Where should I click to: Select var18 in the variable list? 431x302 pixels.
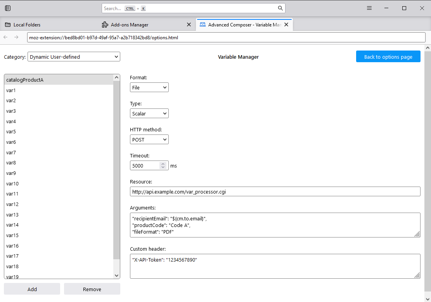tap(59, 267)
